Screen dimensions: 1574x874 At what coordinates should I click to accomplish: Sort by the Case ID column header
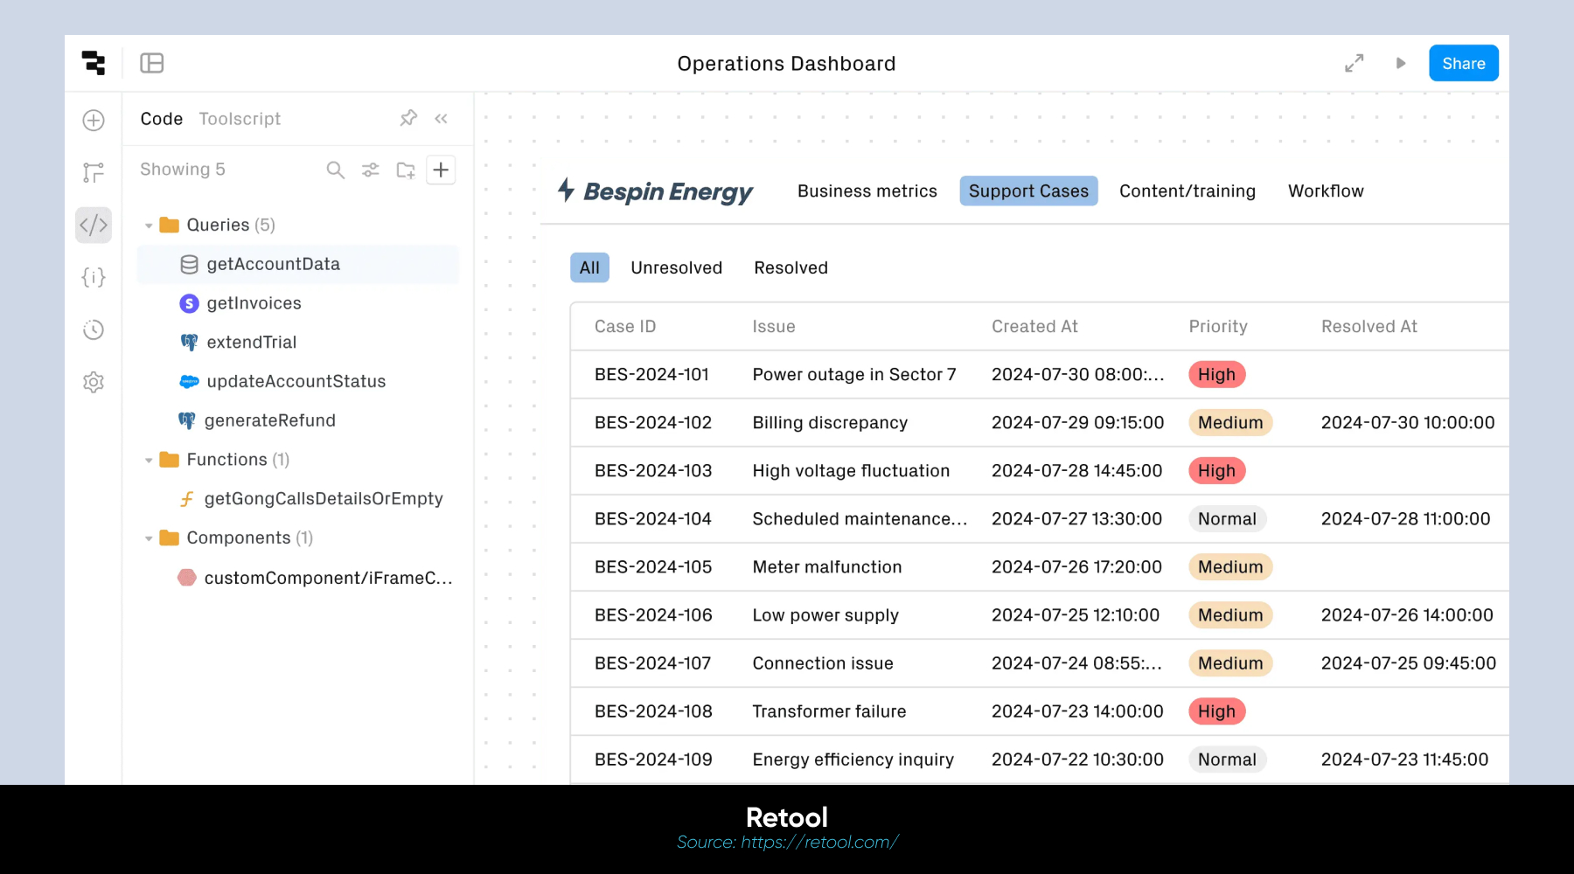click(x=624, y=326)
